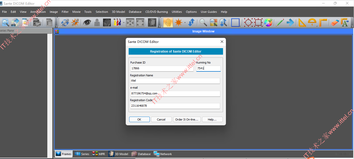
Task: Click the Registration Name field
Action: point(175,81)
